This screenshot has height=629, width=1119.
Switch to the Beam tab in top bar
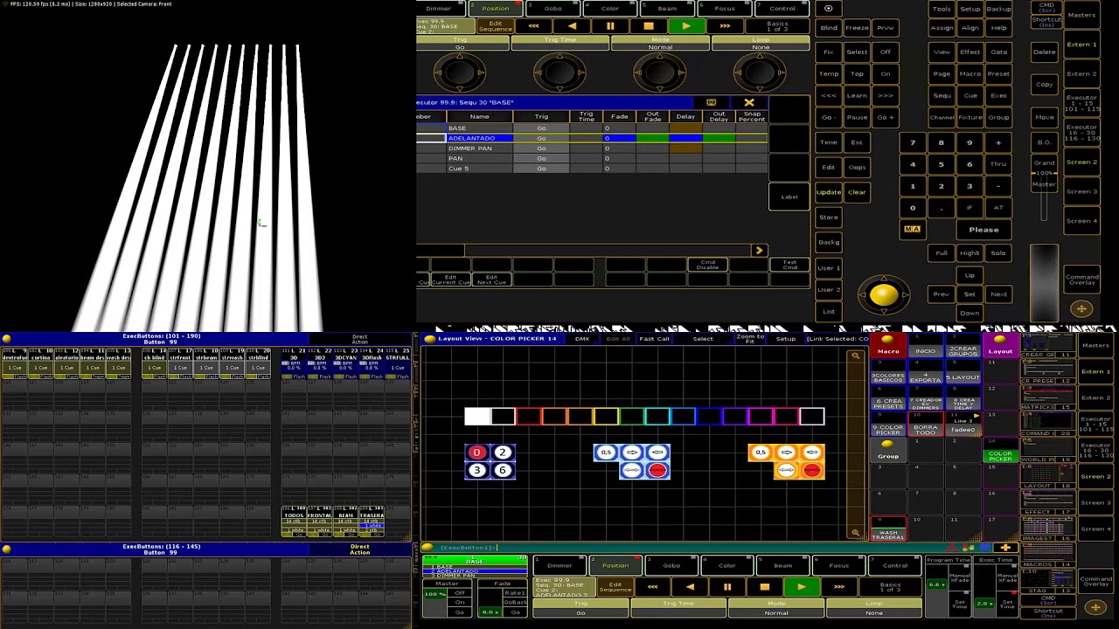pos(667,9)
